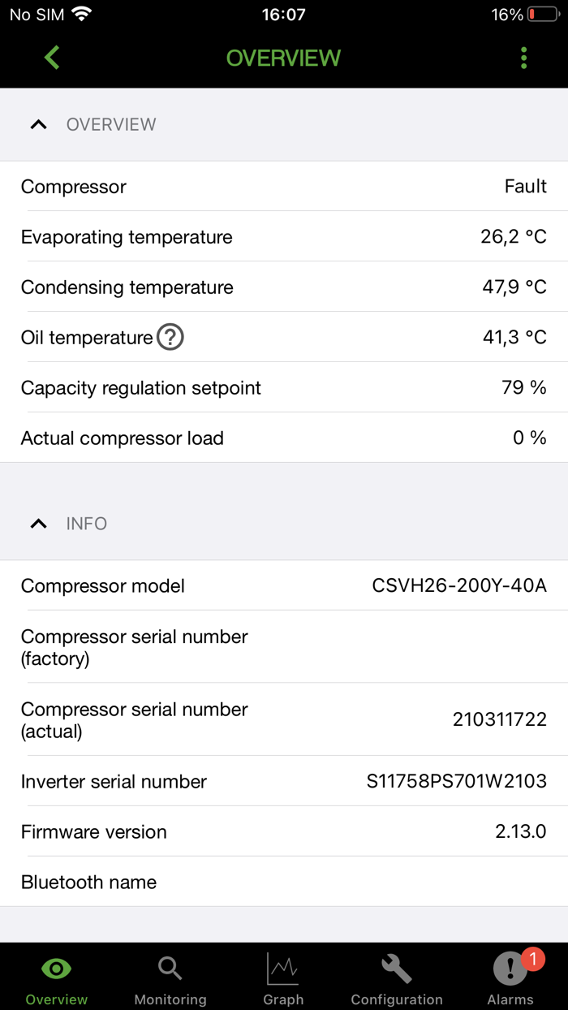Collapse the INFO section
This screenshot has height=1010, width=568.
[x=38, y=524]
